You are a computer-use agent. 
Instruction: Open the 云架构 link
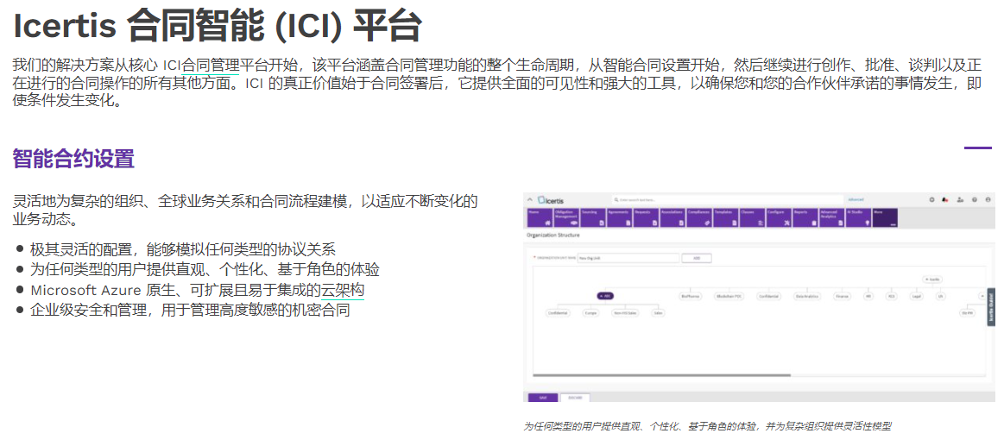click(x=343, y=290)
